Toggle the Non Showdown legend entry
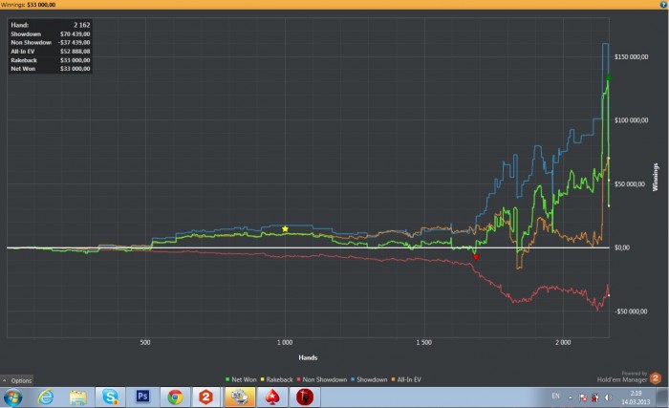Viewport: 669px width, 408px height. tap(322, 379)
